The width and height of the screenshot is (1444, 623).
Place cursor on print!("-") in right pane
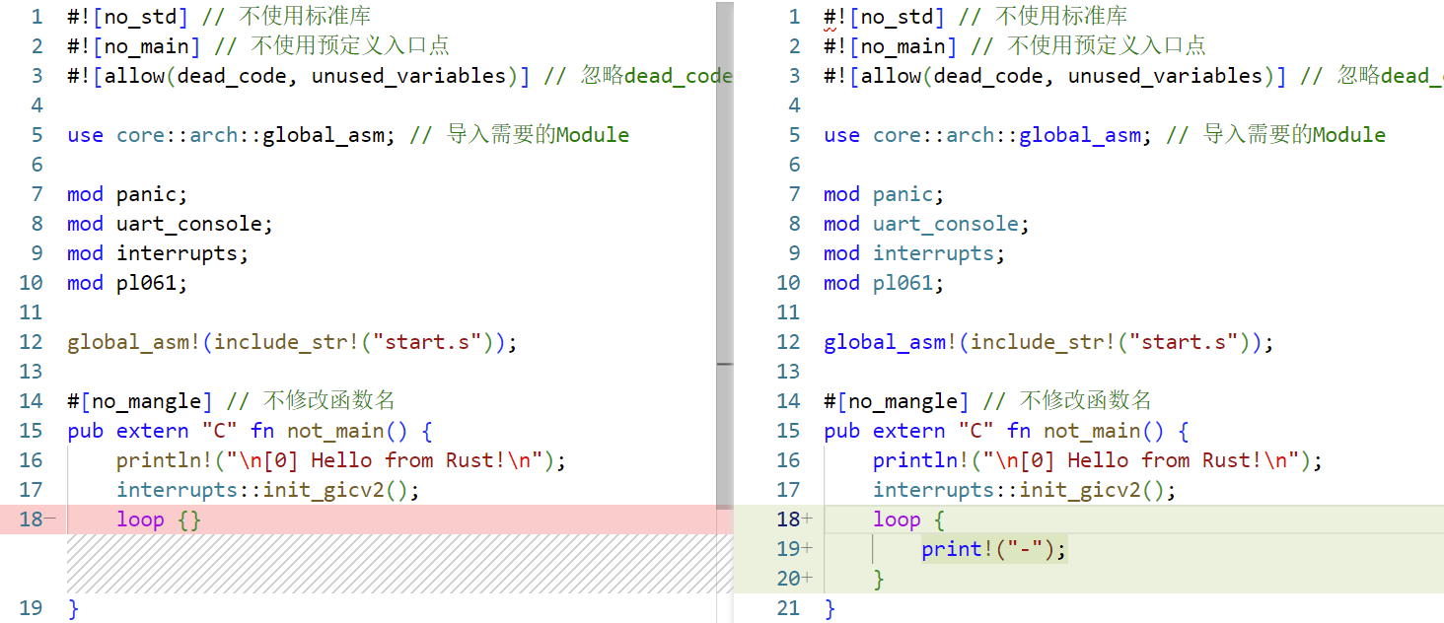point(993,549)
